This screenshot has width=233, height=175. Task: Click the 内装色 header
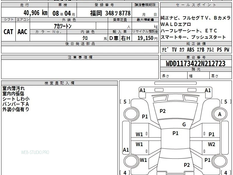click(x=87, y=32)
